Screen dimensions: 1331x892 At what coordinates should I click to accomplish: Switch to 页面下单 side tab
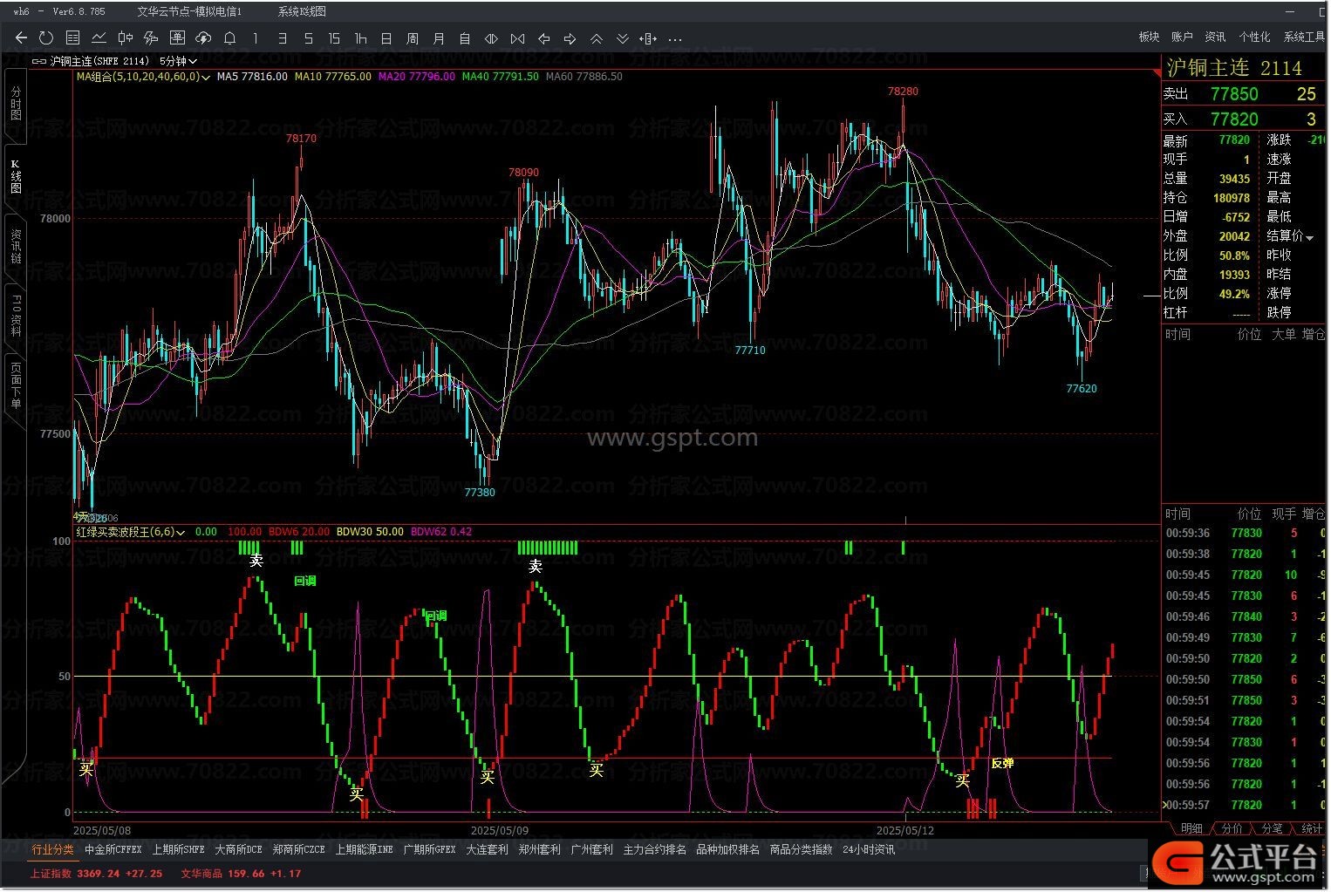coord(16,386)
